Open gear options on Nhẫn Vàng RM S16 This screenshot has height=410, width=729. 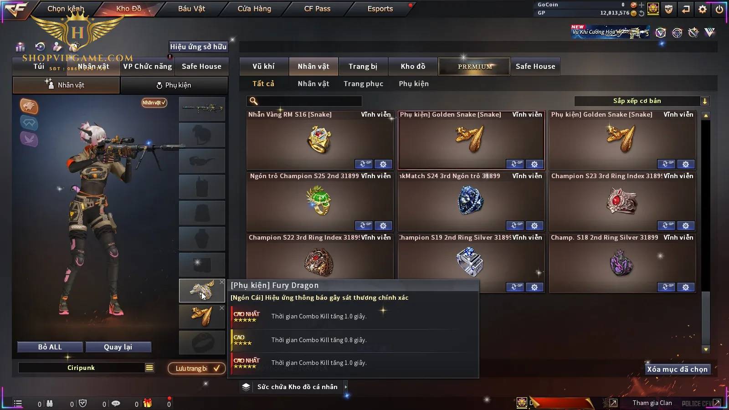(383, 164)
